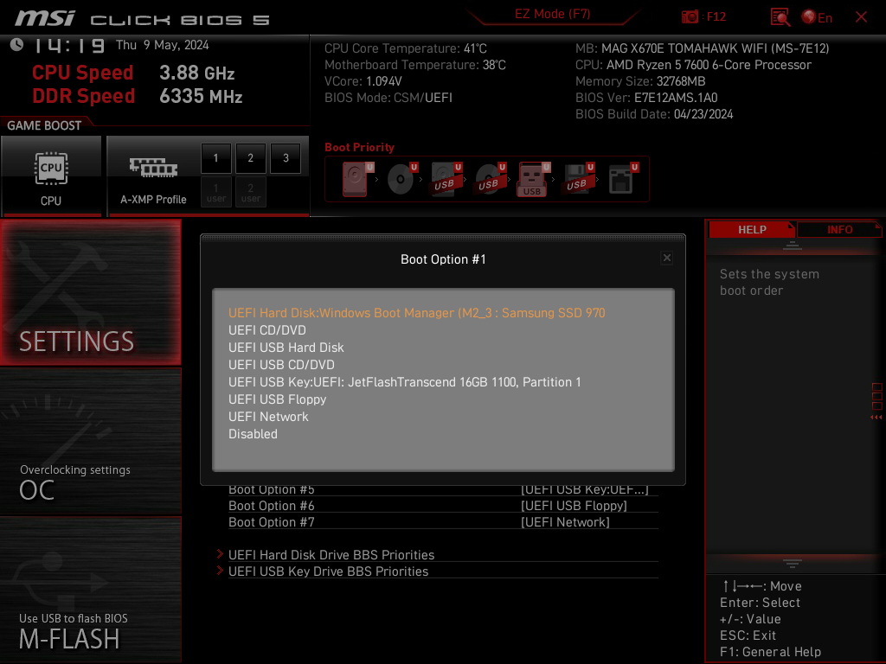Viewport: 886px width, 664px height.
Task: Expand UEFI USB Key Drive BBS Priorities
Action: click(x=328, y=571)
